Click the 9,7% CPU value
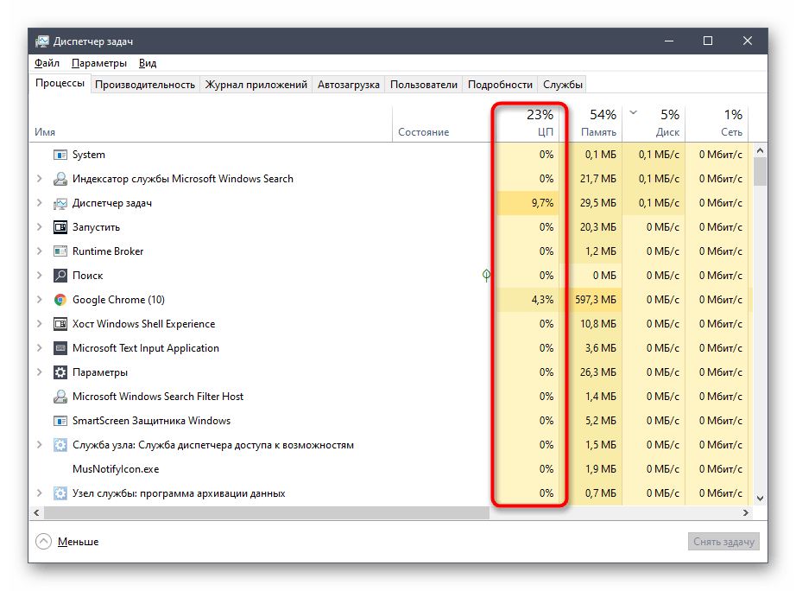This screenshot has width=796, height=591. (542, 203)
